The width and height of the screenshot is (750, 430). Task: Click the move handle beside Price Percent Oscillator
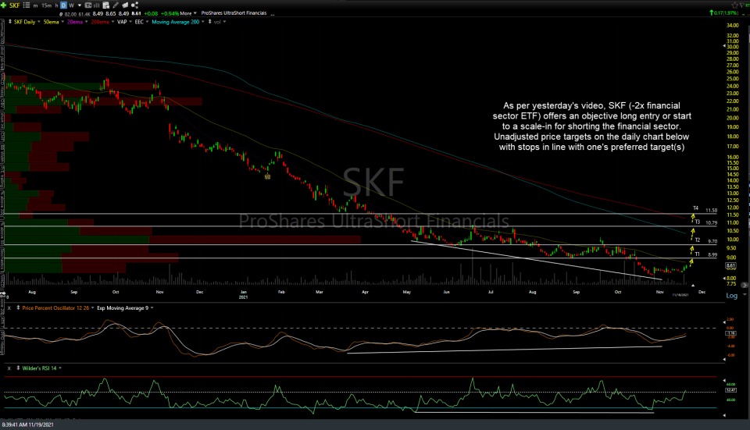(x=18, y=307)
